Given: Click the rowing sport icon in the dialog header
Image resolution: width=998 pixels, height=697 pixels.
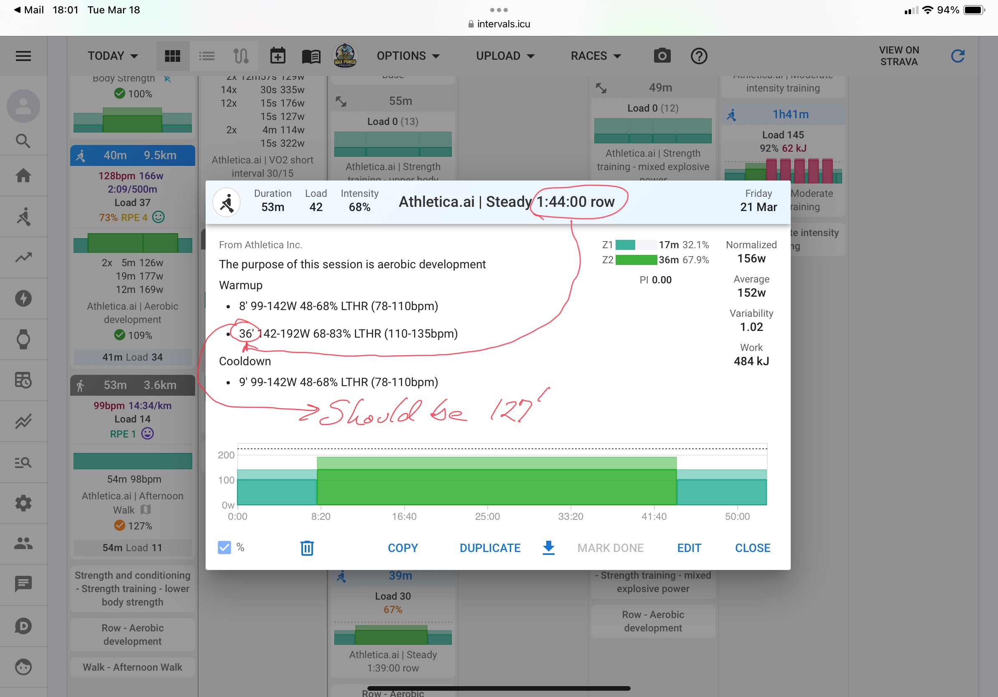Looking at the screenshot, I should [x=227, y=202].
